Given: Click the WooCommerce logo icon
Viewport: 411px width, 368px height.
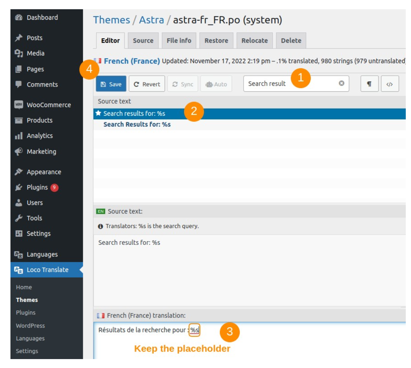Looking at the screenshot, I should click(19, 105).
